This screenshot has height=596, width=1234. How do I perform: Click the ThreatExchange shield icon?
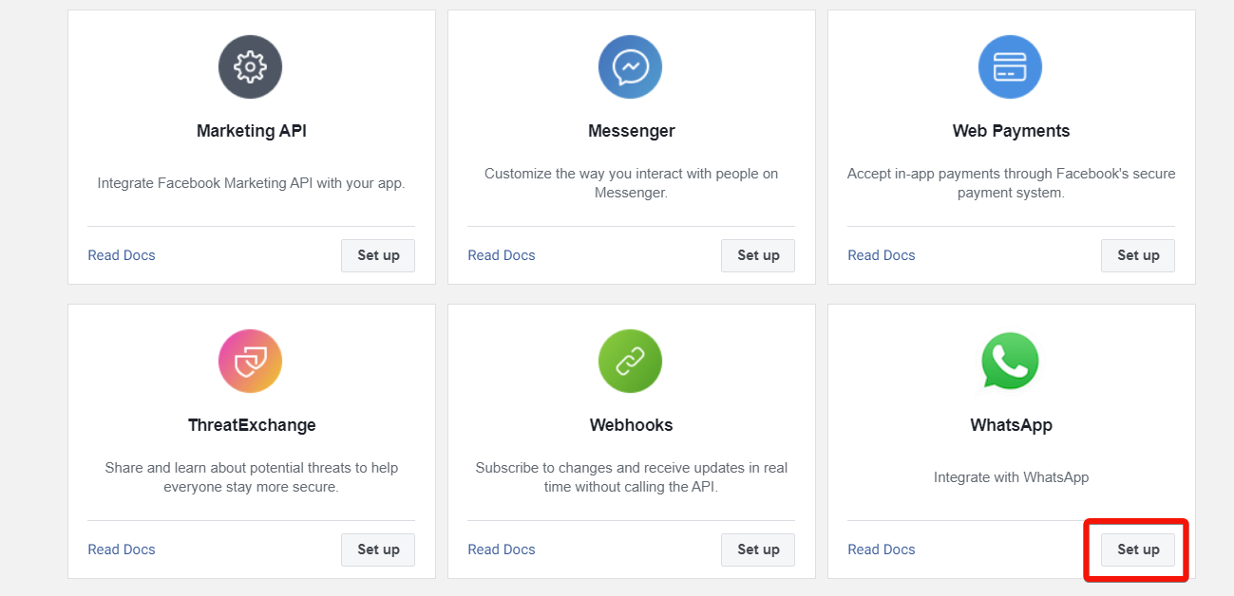pyautogui.click(x=251, y=362)
